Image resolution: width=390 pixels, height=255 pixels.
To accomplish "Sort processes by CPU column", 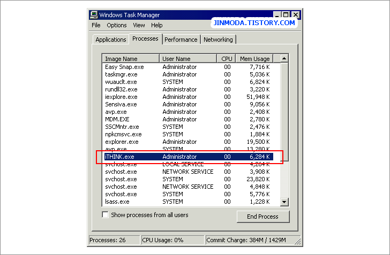I will click(x=226, y=59).
